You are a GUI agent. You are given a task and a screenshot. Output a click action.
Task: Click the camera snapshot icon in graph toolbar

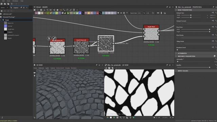tap(41, 10)
